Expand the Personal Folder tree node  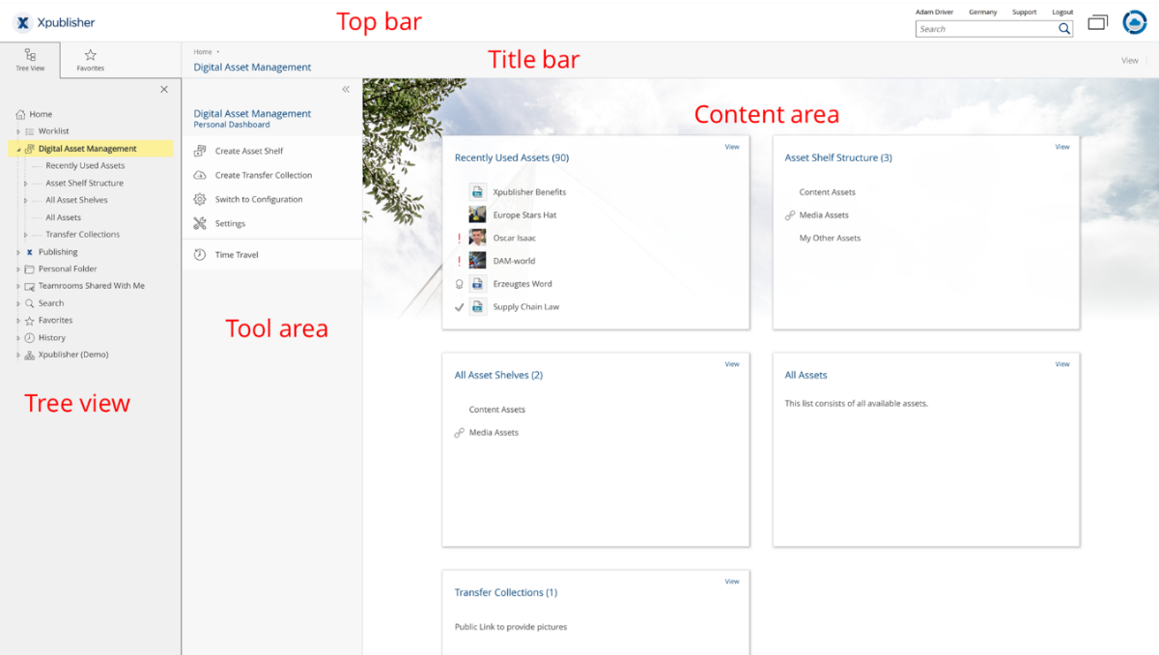click(17, 270)
